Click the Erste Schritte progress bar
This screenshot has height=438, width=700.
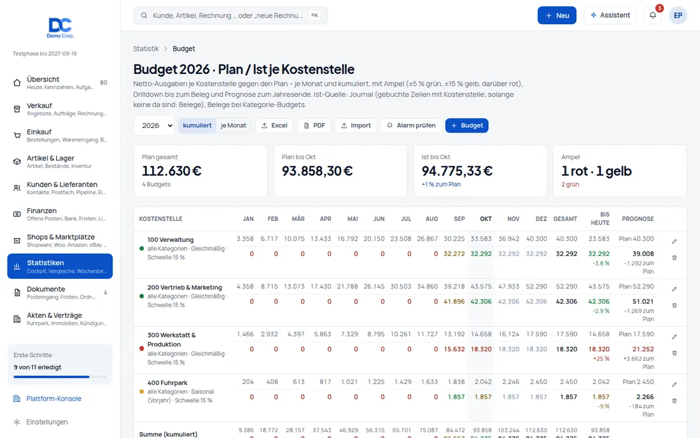click(60, 377)
